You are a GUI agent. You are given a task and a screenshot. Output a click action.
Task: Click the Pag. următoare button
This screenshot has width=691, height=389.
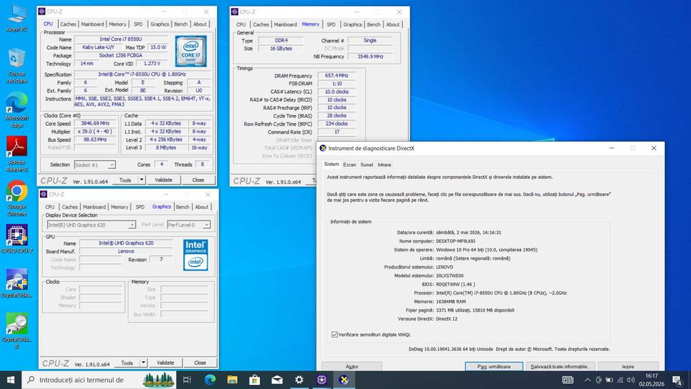(x=494, y=366)
